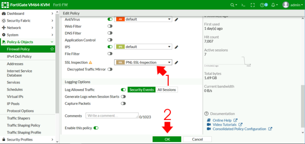305x144 pixels.
Task: Enable Decrypted Traffic Mirror switch
Action: [110, 69]
